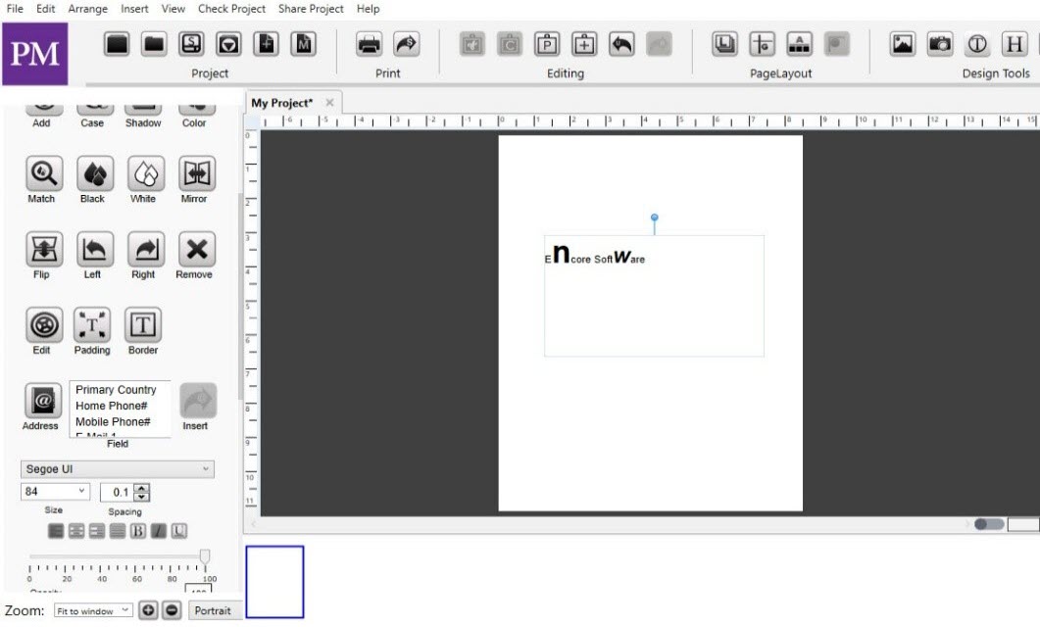Image resolution: width=1040 pixels, height=627 pixels.
Task: Click the share-print arrow icon with dollar sign
Action: click(x=406, y=44)
